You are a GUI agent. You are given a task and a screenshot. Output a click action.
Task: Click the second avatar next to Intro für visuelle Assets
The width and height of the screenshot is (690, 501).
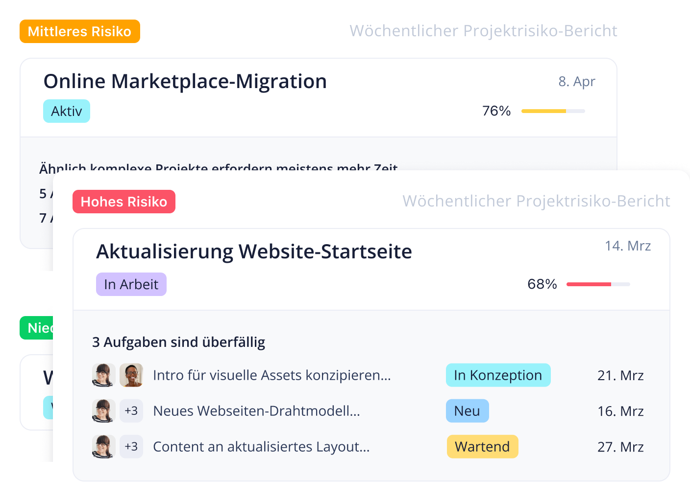click(131, 375)
